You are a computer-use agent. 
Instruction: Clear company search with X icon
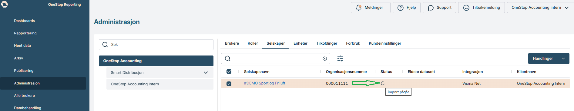(325, 59)
